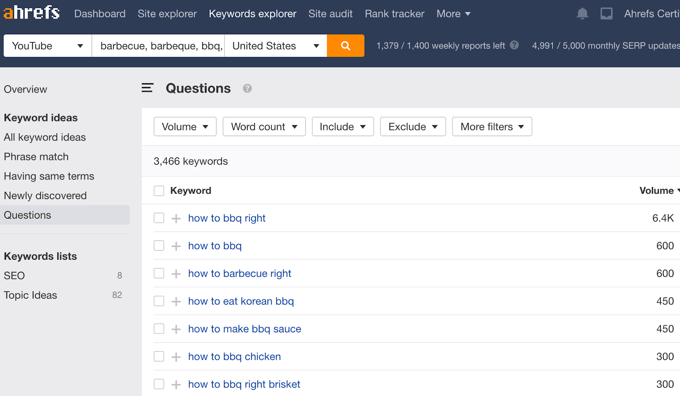
Task: Add 'how to bbq right' using its plus icon
Action: [x=176, y=218]
